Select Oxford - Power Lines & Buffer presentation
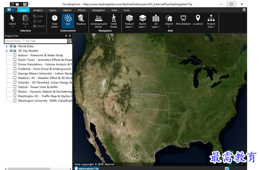 click(x=38, y=87)
